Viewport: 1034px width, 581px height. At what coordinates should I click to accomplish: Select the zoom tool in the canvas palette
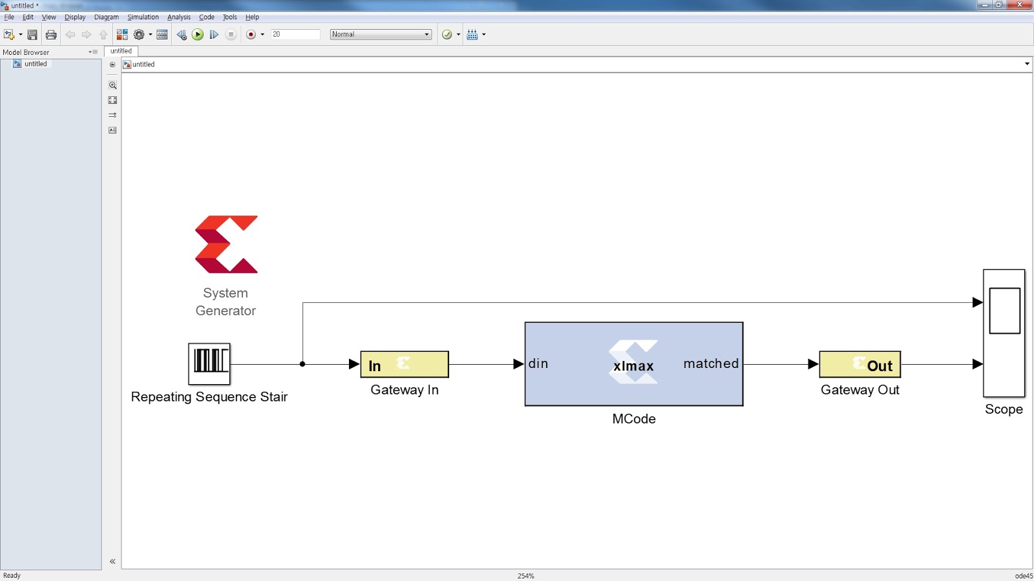pyautogui.click(x=112, y=85)
